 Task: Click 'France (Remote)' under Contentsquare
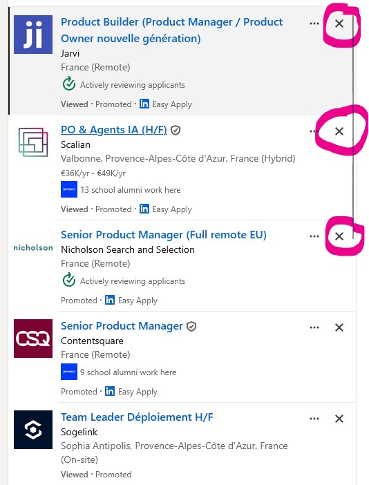coord(95,354)
